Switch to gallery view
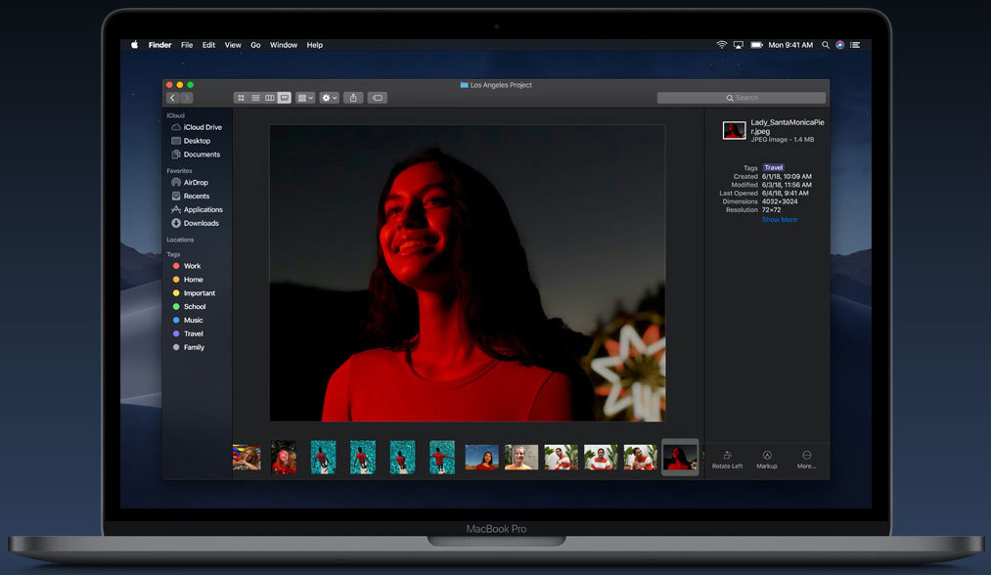This screenshot has height=575, width=991. (x=285, y=98)
